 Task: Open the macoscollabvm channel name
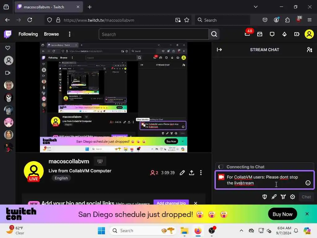pos(69,161)
